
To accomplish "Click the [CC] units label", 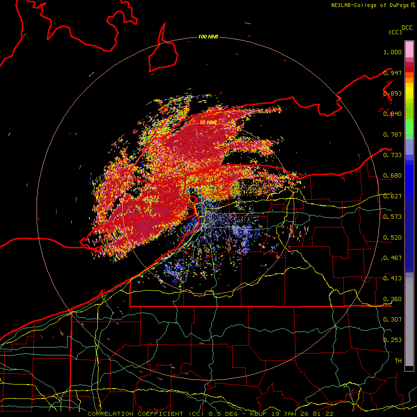I will click(396, 32).
